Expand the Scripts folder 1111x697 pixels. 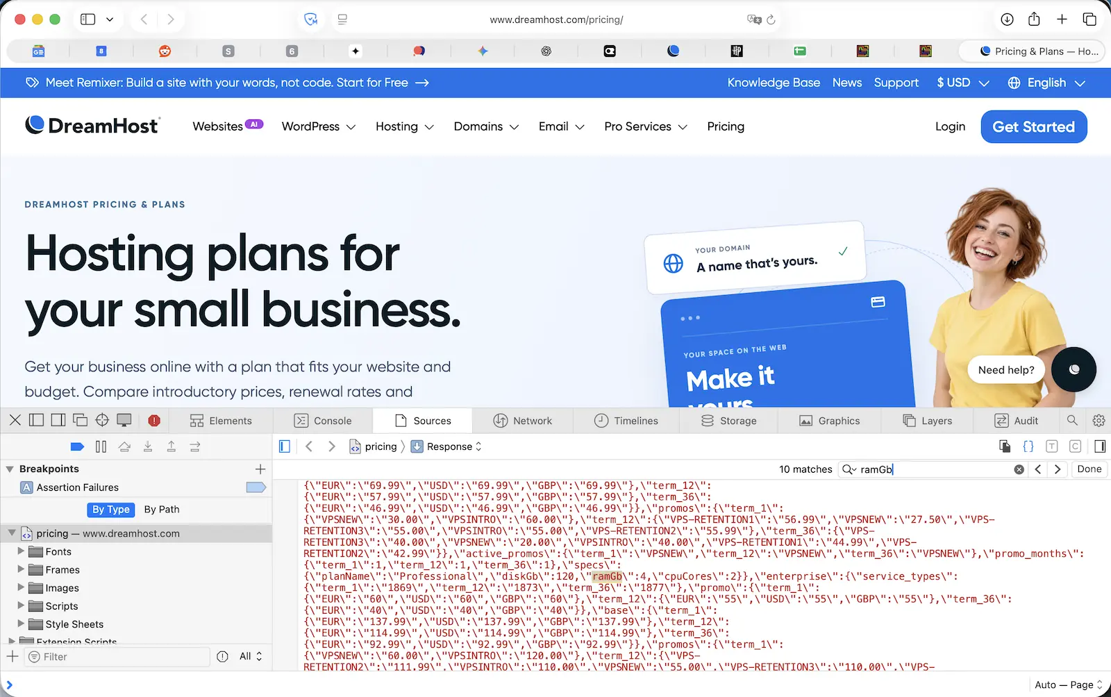point(21,605)
